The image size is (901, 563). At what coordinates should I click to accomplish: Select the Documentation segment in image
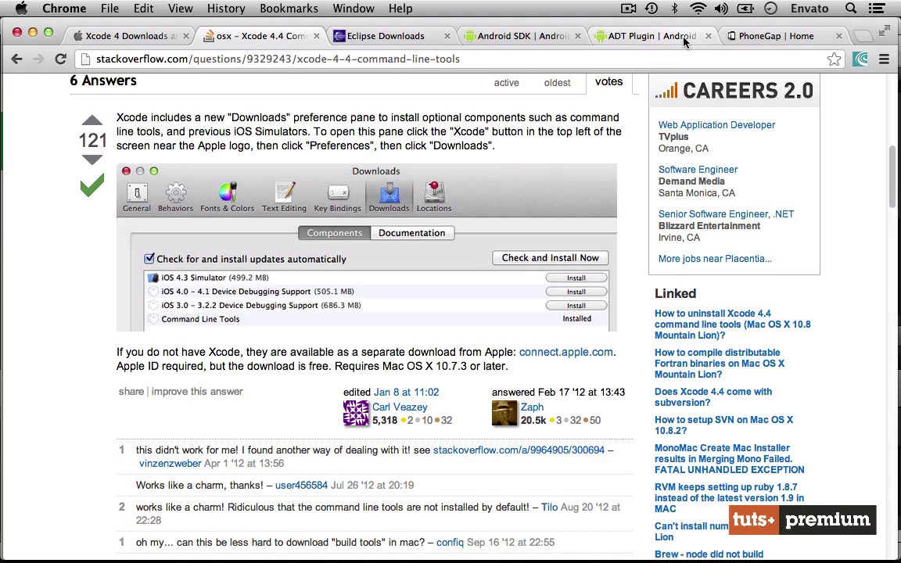411,233
